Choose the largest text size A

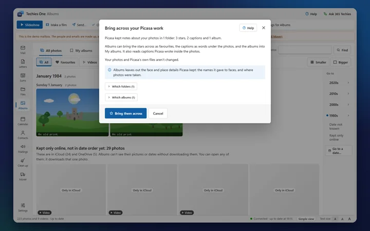click(x=349, y=219)
